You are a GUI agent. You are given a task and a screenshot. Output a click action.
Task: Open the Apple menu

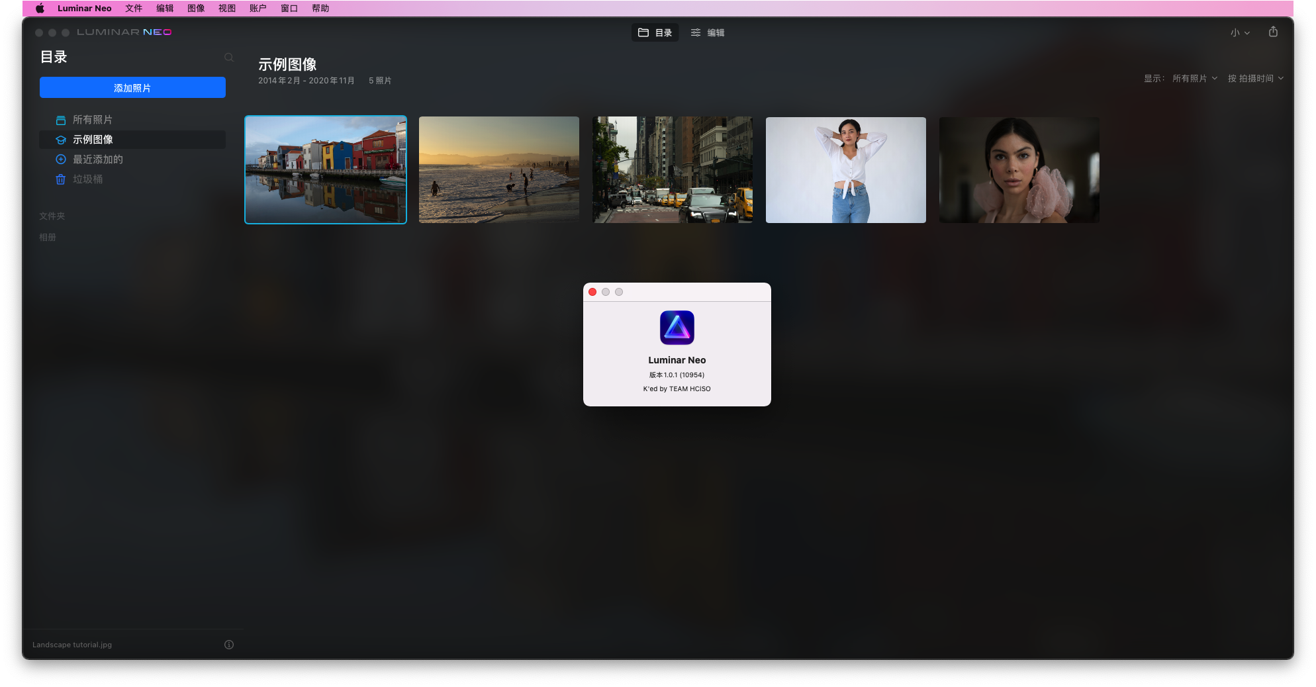click(40, 9)
